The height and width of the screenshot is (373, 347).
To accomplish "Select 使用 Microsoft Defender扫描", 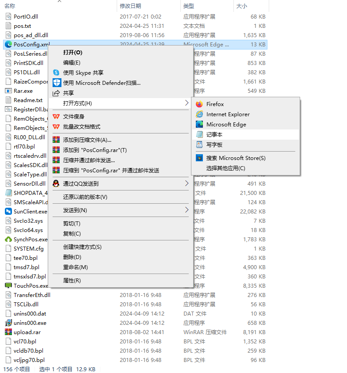I will point(102,83).
